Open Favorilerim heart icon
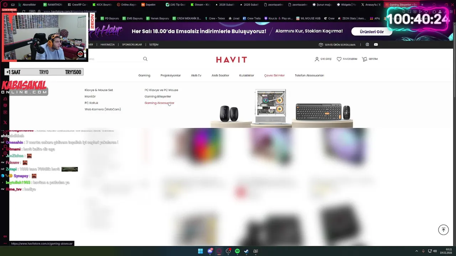This screenshot has height=256, width=456. click(x=347, y=59)
